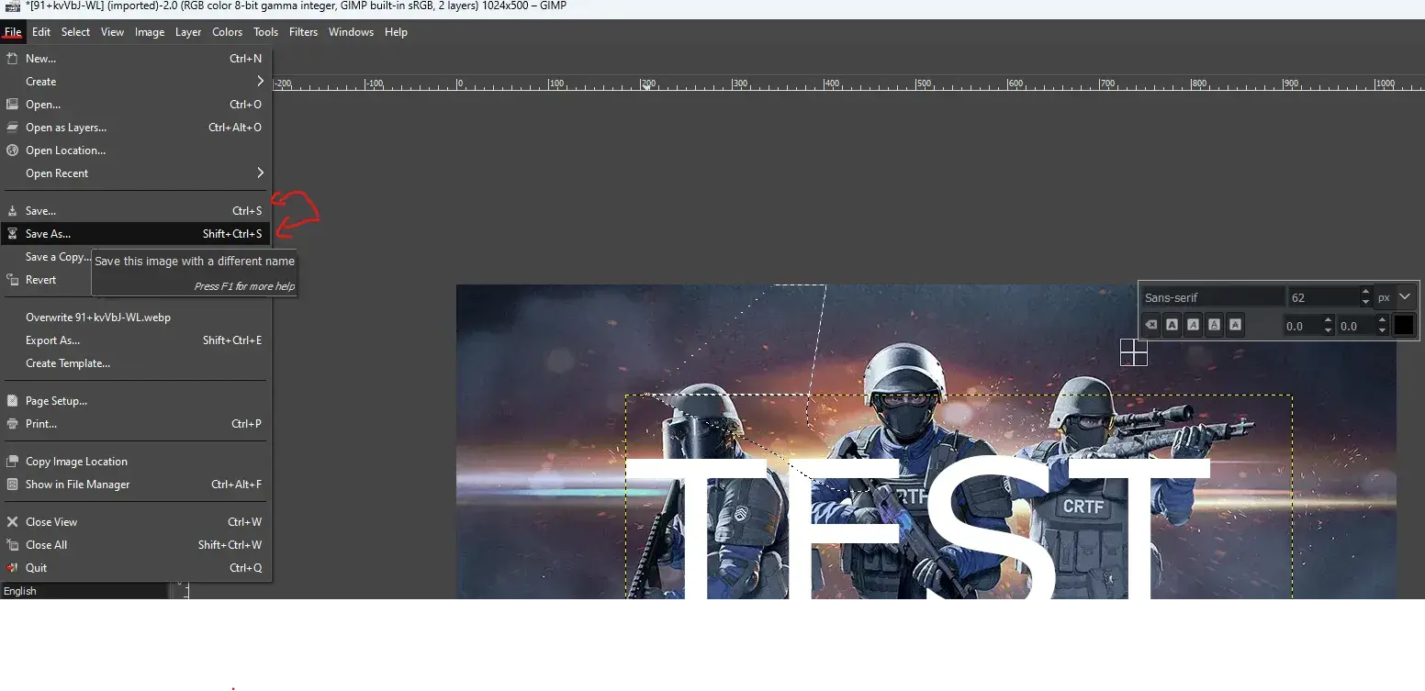The height and width of the screenshot is (691, 1425).
Task: Click Create Template...
Action: (x=67, y=362)
